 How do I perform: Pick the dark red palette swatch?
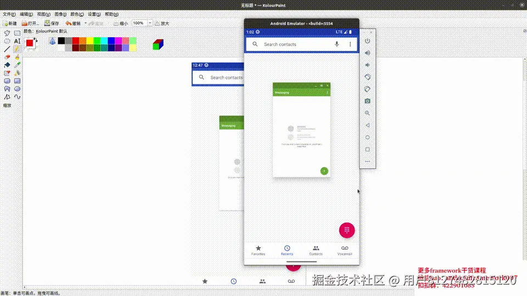[76, 48]
